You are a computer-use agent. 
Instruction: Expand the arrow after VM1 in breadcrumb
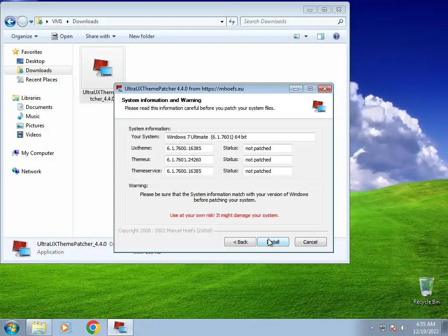(x=67, y=21)
